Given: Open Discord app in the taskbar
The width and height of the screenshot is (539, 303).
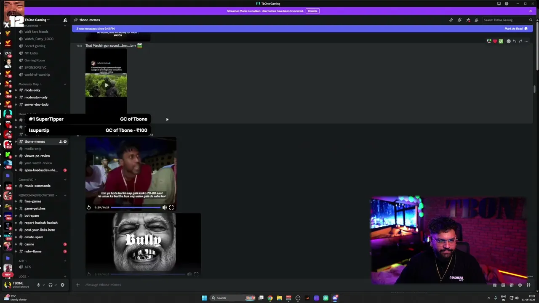Looking at the screenshot, I should pyautogui.click(x=335, y=298).
